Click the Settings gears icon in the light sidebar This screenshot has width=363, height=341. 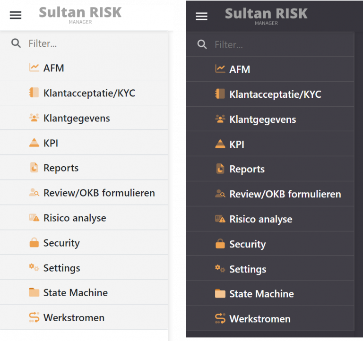[x=34, y=268]
